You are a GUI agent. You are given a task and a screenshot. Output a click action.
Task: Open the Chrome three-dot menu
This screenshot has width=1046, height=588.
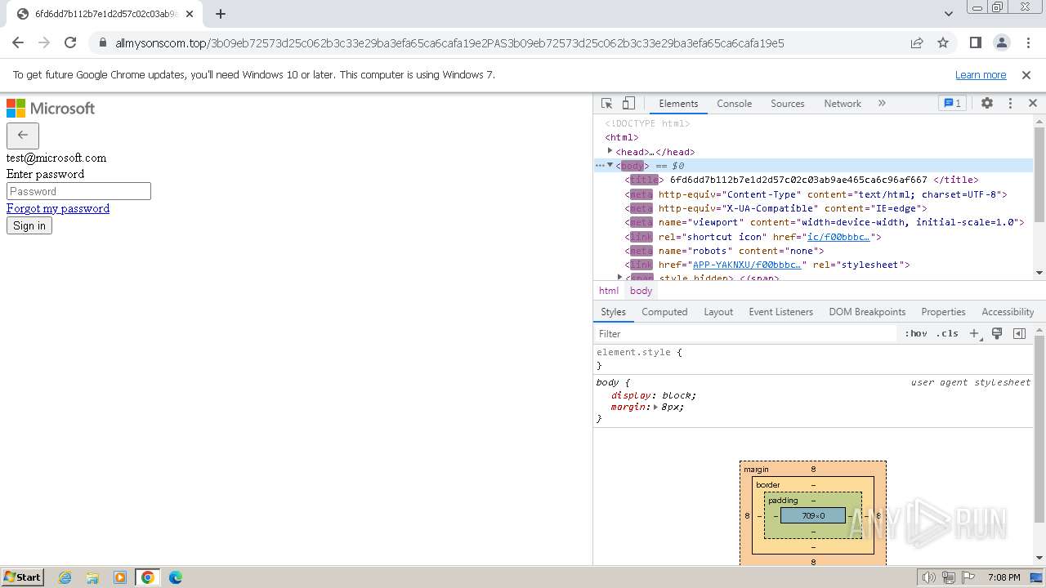[1026, 42]
